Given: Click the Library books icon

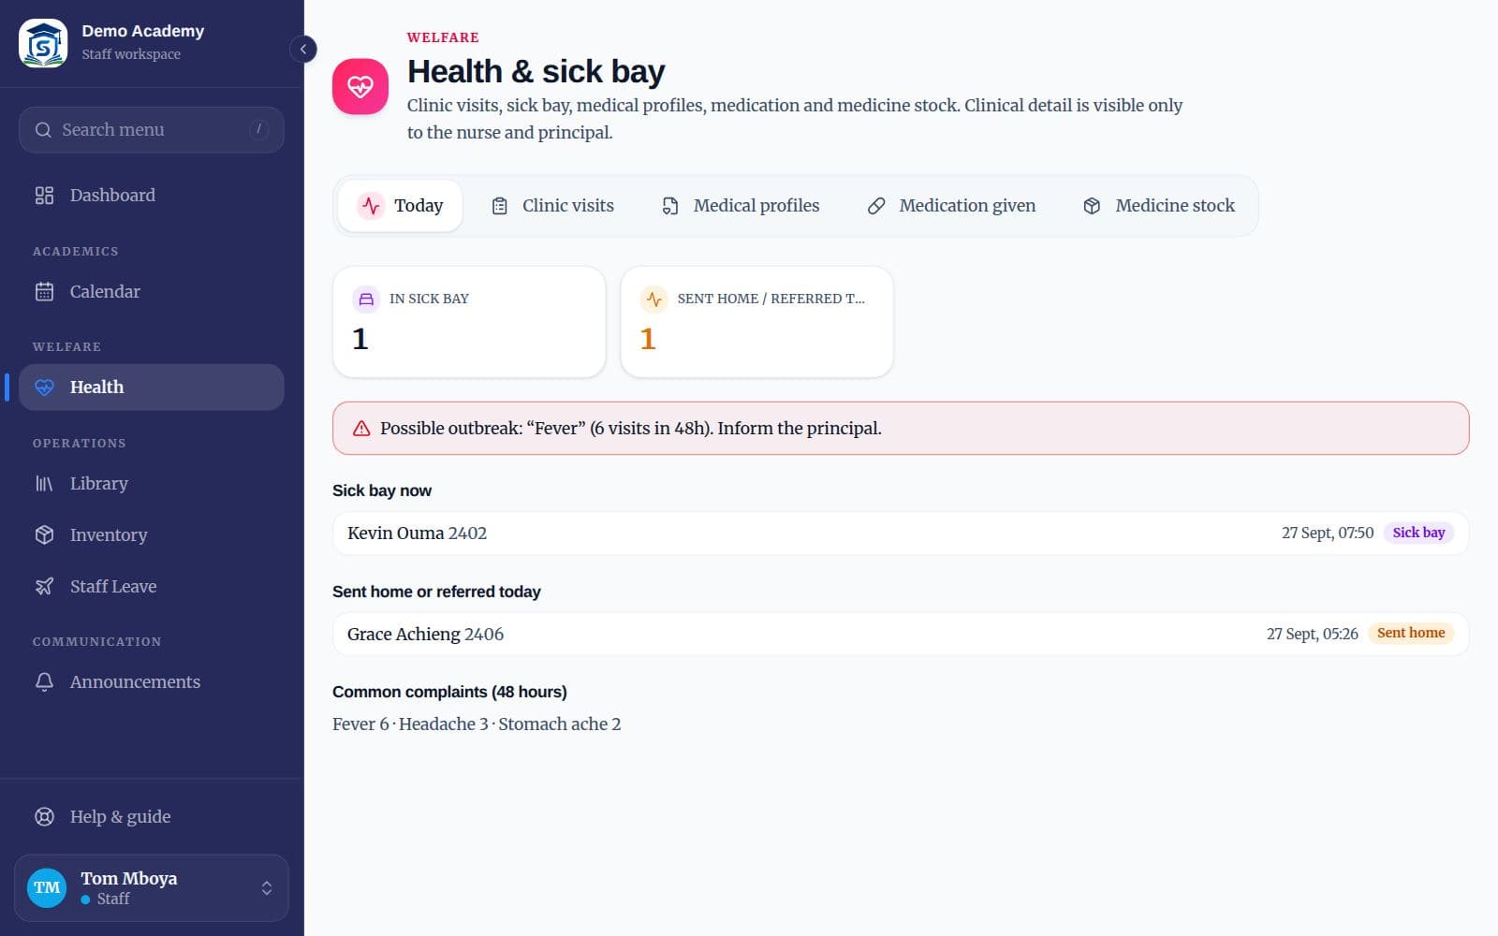Looking at the screenshot, I should pos(44,484).
